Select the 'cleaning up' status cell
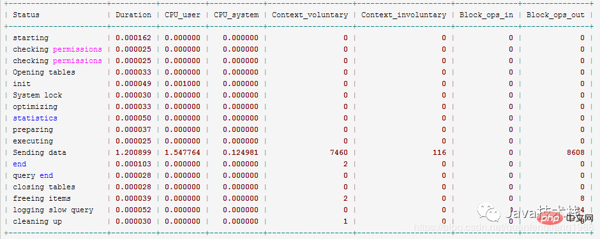Image resolution: width=600 pixels, height=239 pixels. click(37, 221)
